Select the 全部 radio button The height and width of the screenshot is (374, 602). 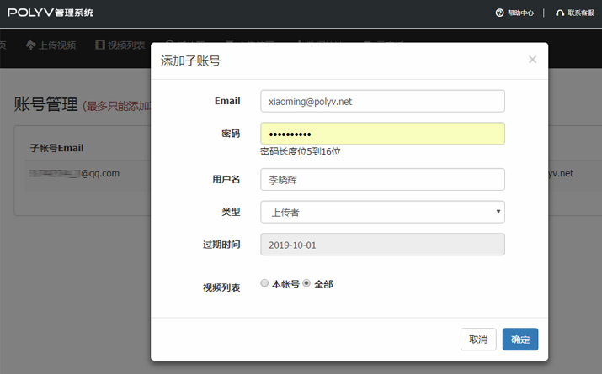[x=307, y=283]
